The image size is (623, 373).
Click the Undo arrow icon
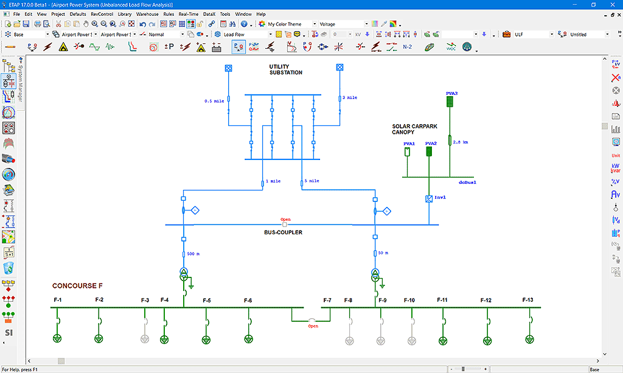[x=142, y=24]
